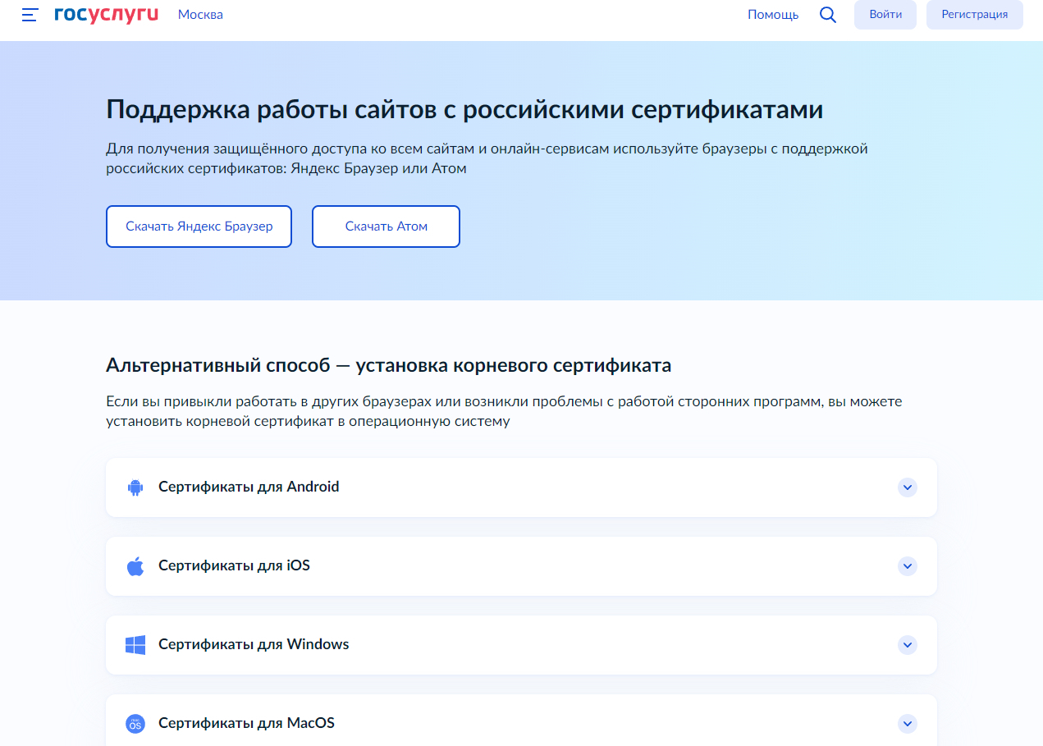This screenshot has width=1043, height=746.
Task: Expand Android certificates with chevron arrow
Action: [907, 487]
